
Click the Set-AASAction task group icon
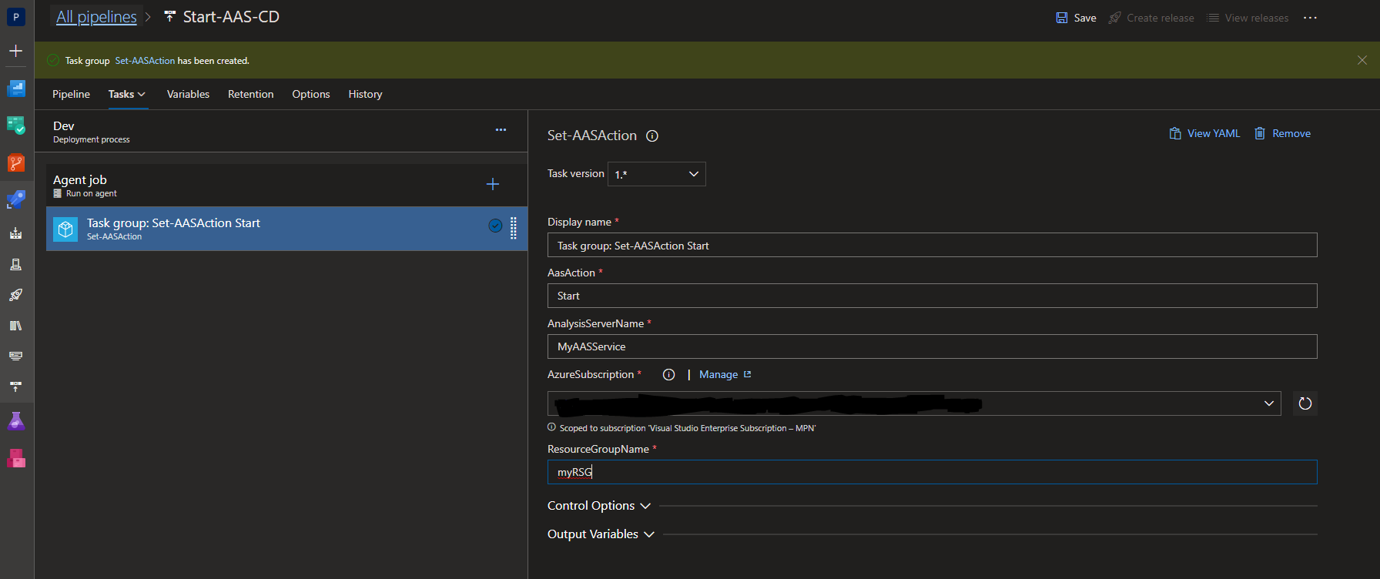coord(65,229)
